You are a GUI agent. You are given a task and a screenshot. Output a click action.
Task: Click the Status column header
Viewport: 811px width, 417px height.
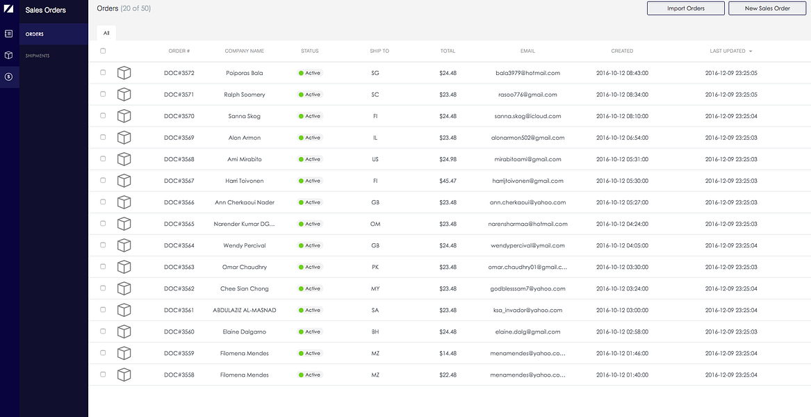coord(310,51)
